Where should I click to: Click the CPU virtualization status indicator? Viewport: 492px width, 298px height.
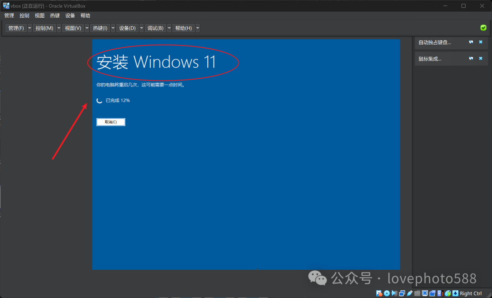click(440, 293)
